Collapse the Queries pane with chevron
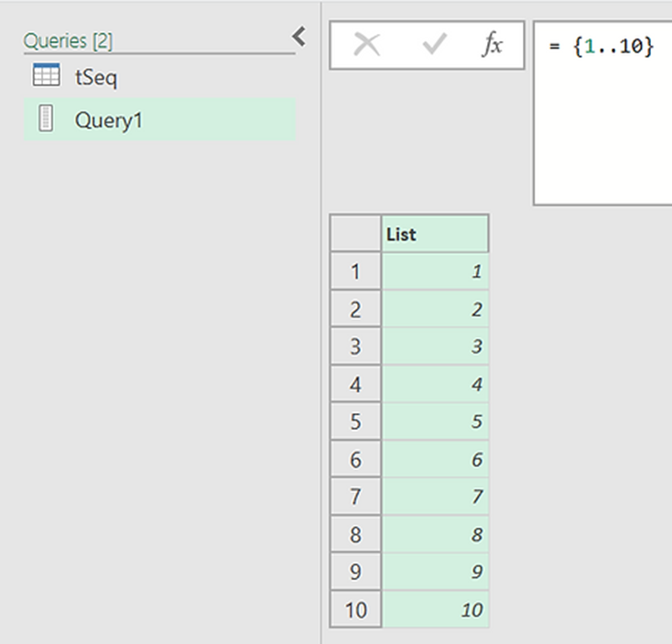672x644 pixels. (298, 37)
